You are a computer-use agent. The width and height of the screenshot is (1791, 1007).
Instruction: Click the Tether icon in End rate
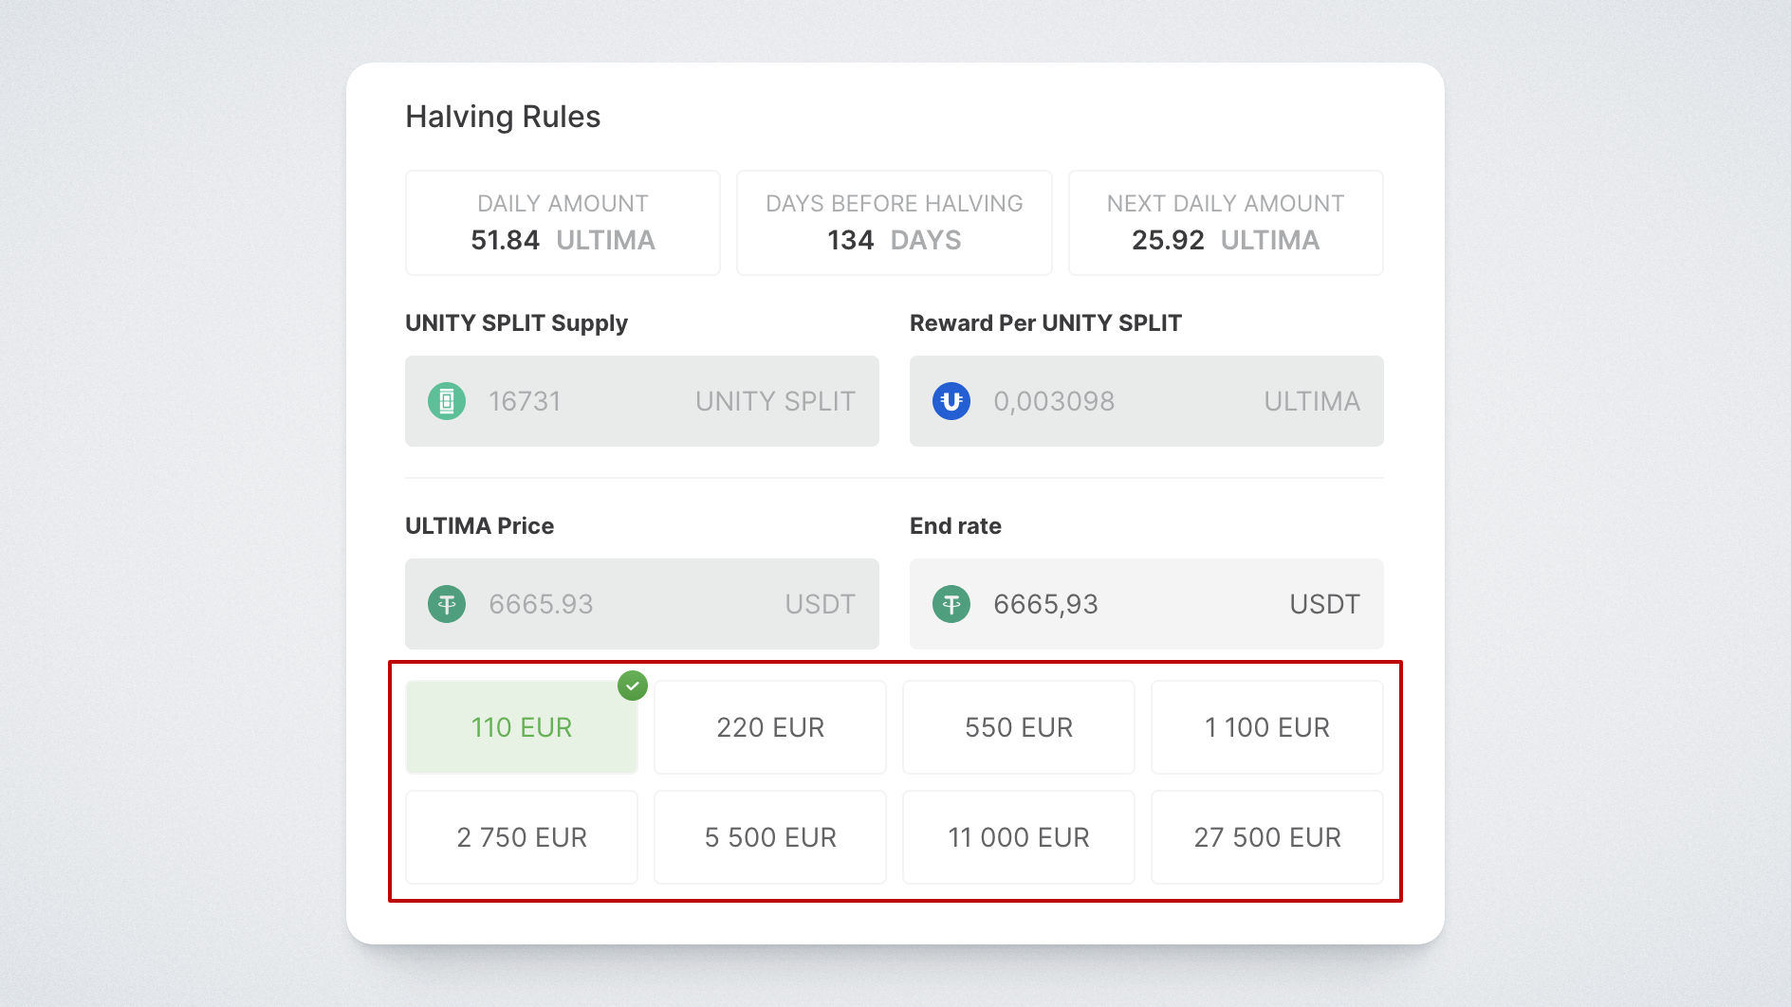click(x=951, y=604)
